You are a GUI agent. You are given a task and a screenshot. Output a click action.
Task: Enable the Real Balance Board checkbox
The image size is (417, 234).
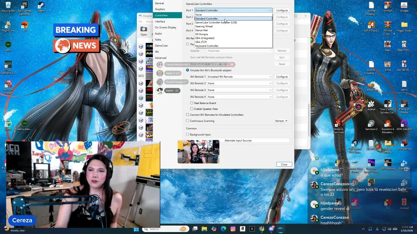(x=192, y=103)
